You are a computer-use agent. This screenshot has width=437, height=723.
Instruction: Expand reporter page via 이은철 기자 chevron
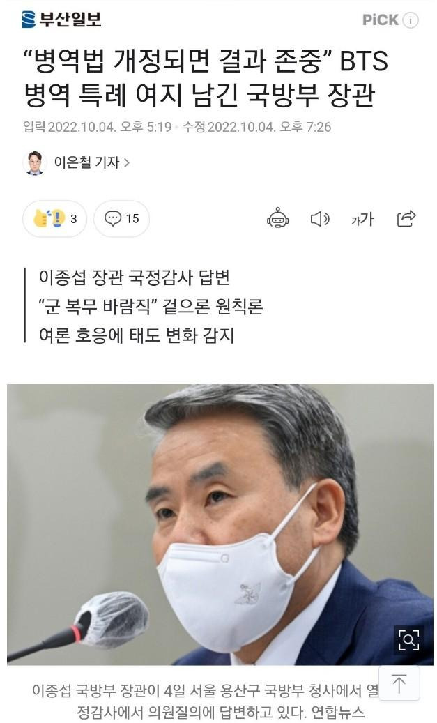pyautogui.click(x=127, y=162)
